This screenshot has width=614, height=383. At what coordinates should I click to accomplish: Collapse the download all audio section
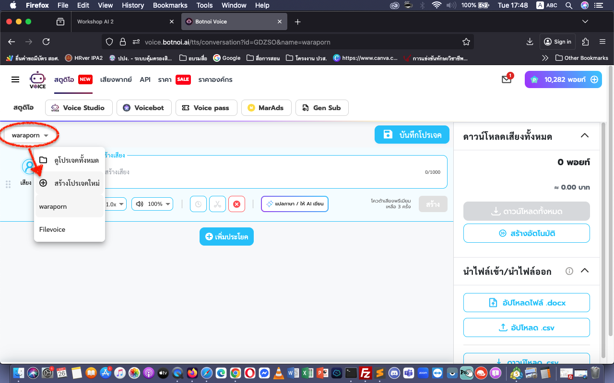584,136
